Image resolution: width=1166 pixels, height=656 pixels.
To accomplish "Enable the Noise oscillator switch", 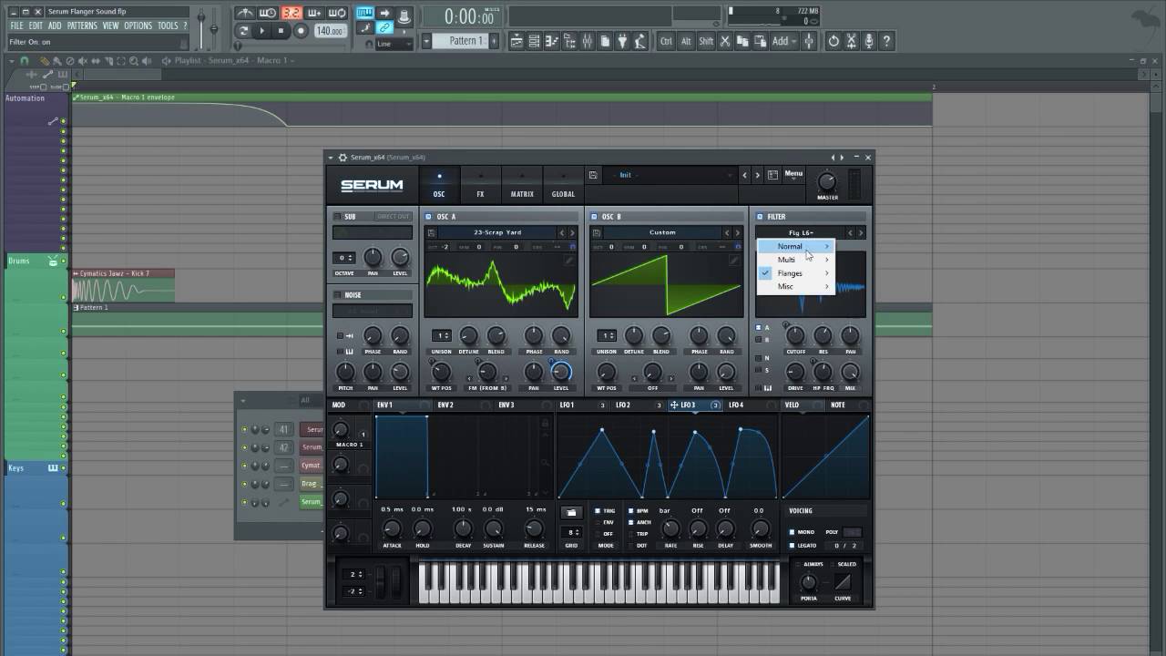I will pos(337,295).
